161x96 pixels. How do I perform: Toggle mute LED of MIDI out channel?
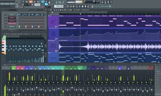pyautogui.click(x=3, y=27)
